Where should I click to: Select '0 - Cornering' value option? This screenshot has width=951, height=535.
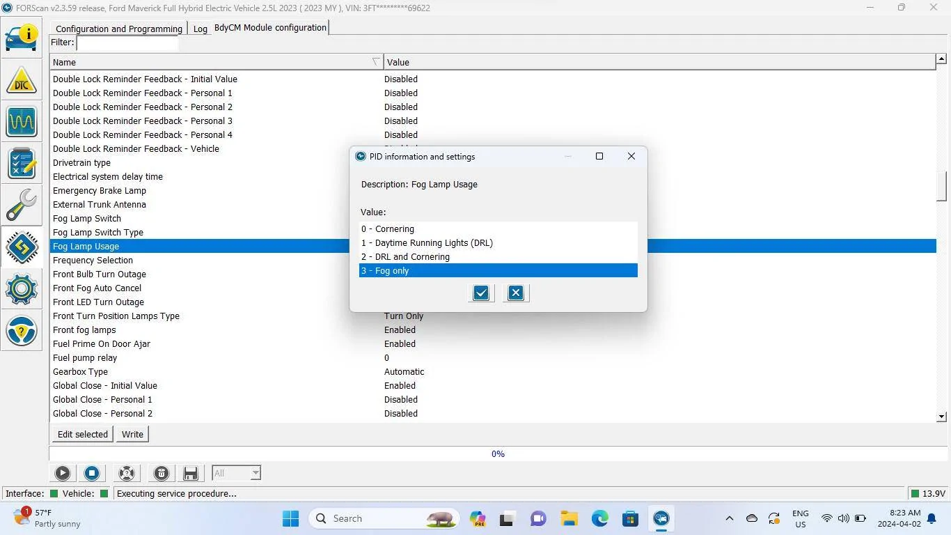498,228
